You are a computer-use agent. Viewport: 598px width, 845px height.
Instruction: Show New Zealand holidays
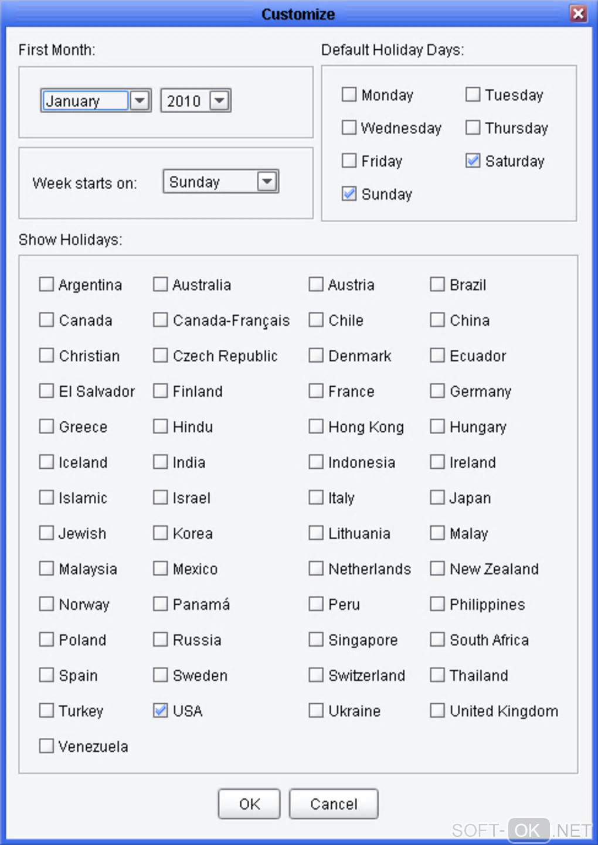point(437,568)
